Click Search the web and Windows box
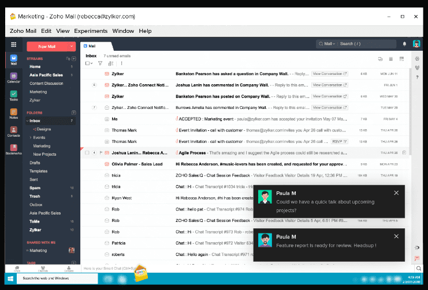The height and width of the screenshot is (290, 428). tap(57, 278)
